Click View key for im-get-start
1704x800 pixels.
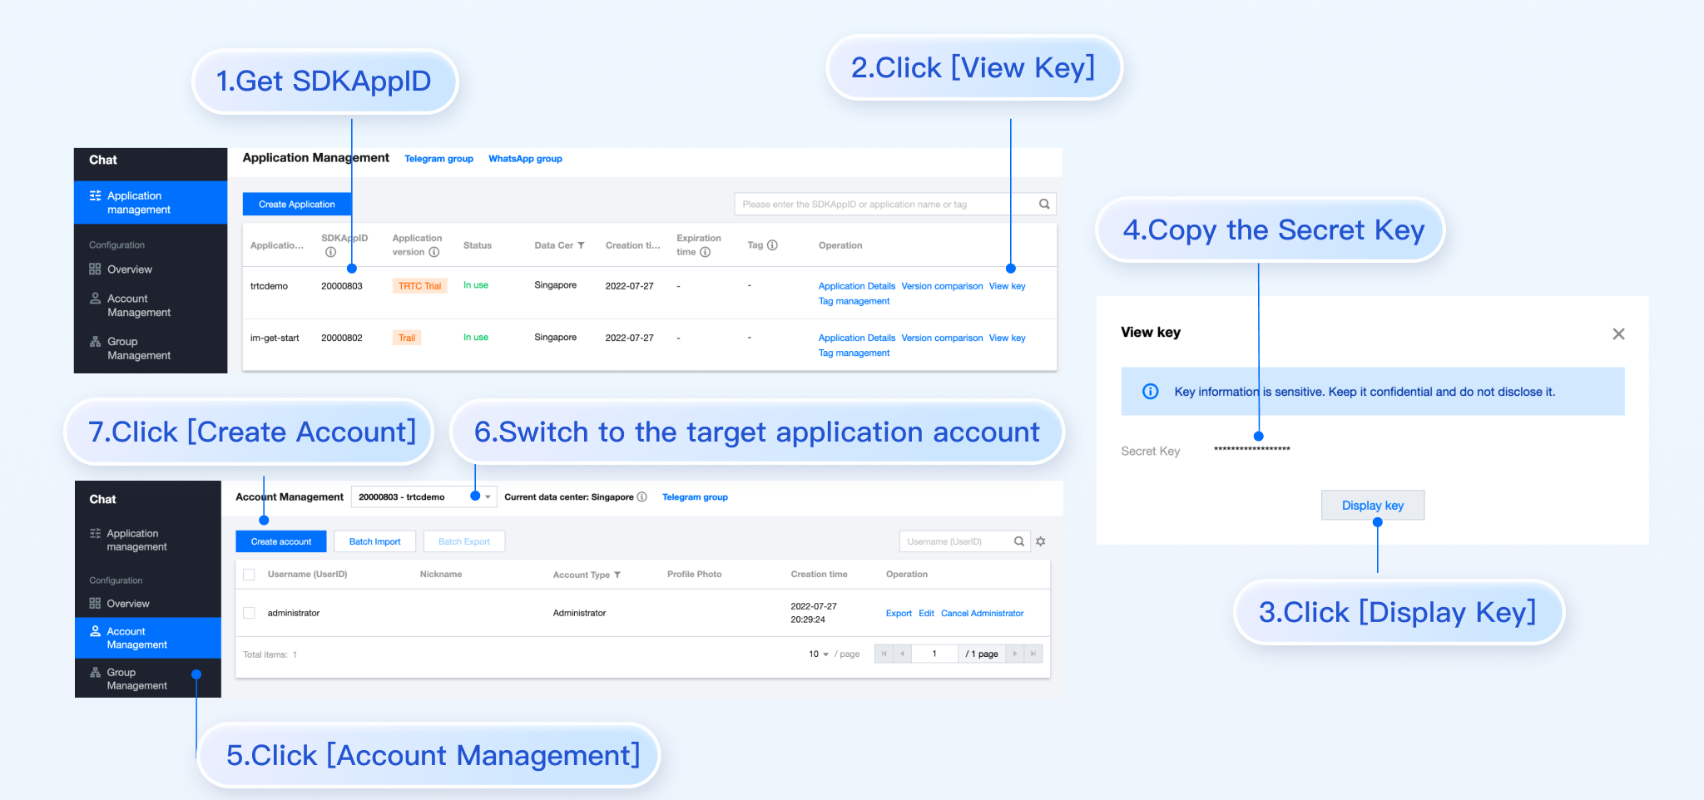[x=1008, y=338]
